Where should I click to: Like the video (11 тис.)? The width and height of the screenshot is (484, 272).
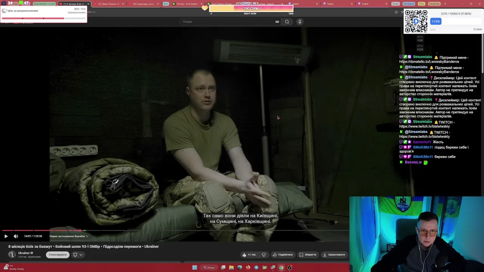click(249, 255)
